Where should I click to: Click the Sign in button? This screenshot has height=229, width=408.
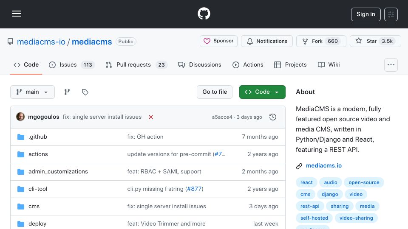click(x=365, y=14)
